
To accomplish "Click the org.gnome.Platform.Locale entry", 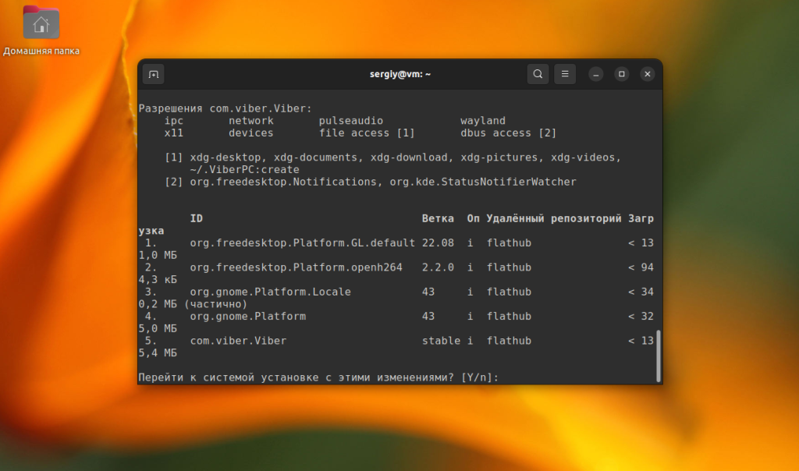I will [x=271, y=292].
